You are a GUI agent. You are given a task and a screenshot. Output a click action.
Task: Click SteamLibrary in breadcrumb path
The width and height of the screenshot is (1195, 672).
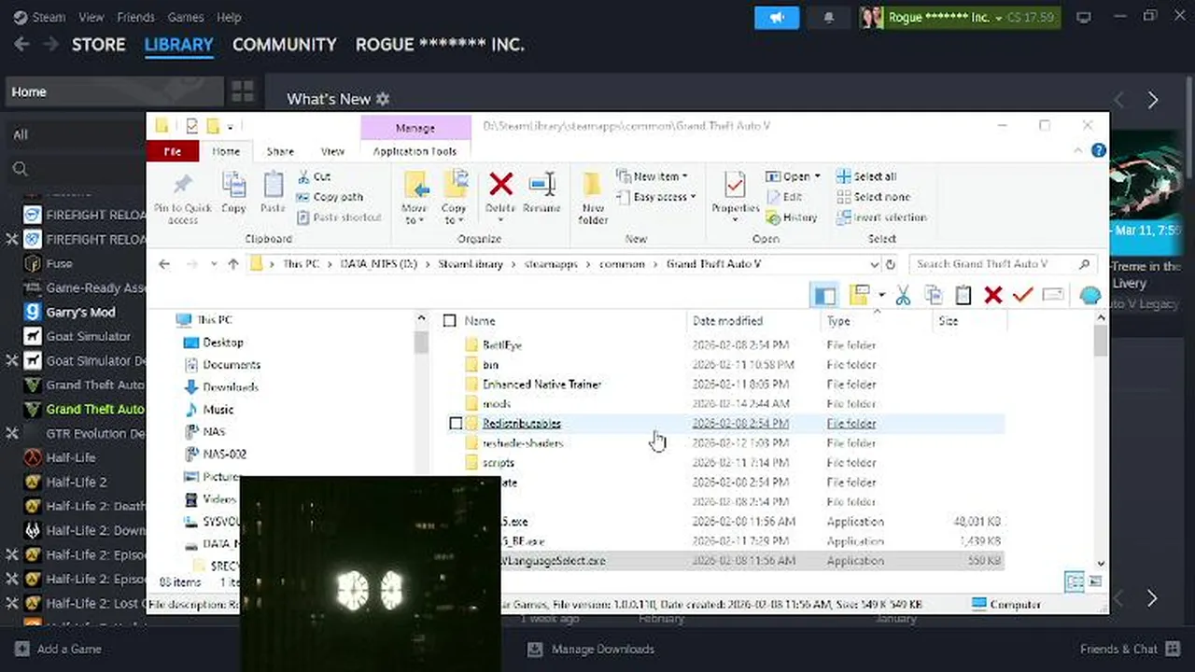[470, 264]
